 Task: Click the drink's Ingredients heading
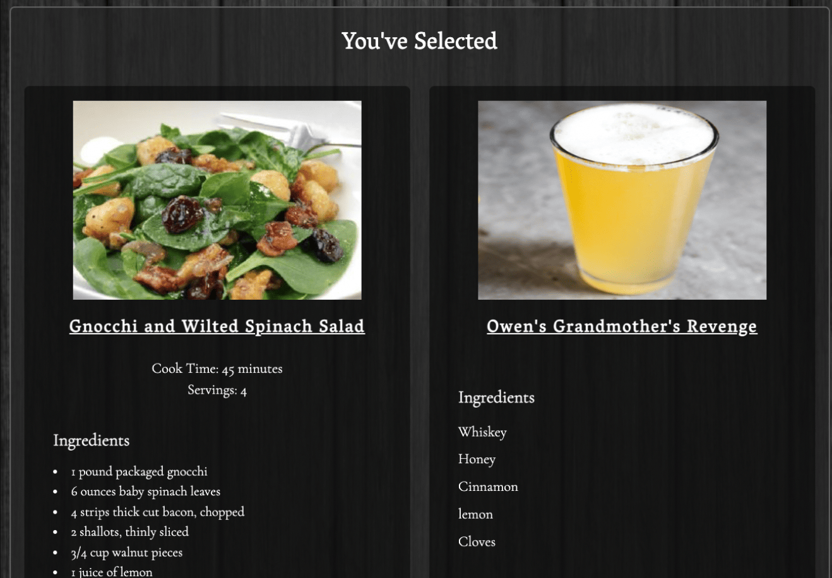click(496, 397)
